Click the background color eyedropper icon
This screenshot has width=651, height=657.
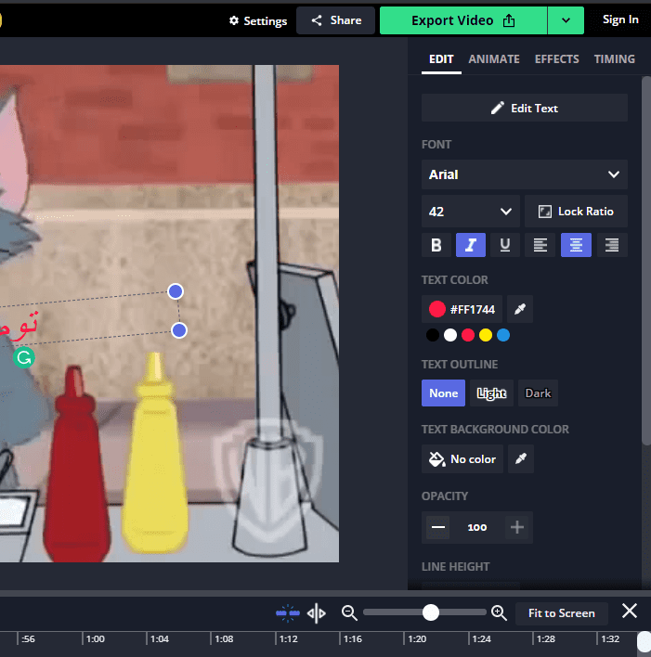coord(520,459)
